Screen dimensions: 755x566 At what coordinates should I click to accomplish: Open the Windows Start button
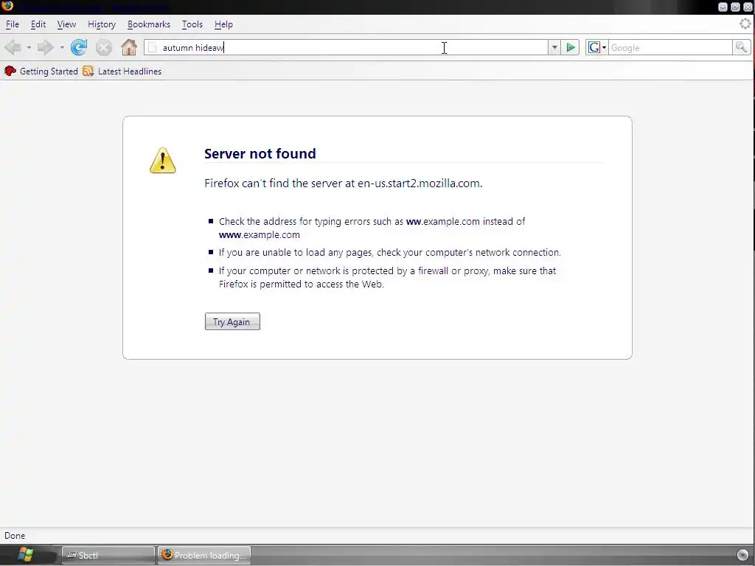pos(25,555)
